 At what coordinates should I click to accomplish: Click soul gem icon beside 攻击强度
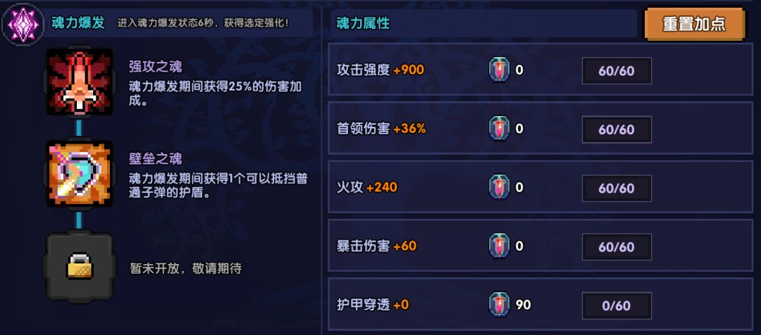click(x=499, y=70)
